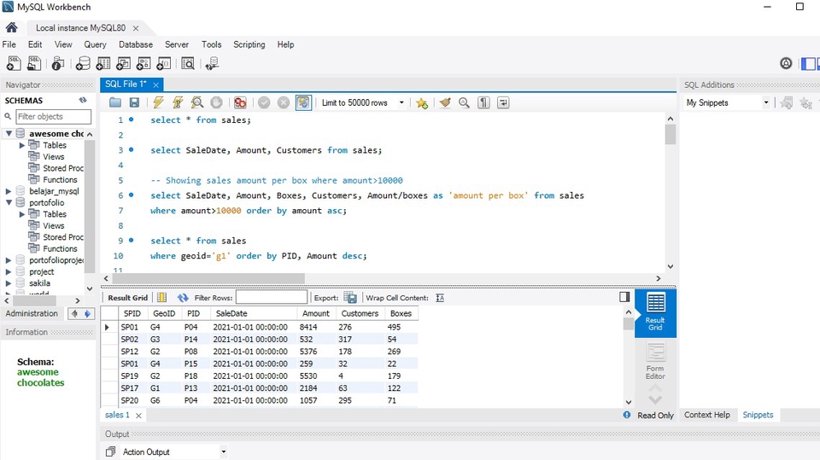Create new schema icon
The width and height of the screenshot is (820, 460).
pos(83,63)
